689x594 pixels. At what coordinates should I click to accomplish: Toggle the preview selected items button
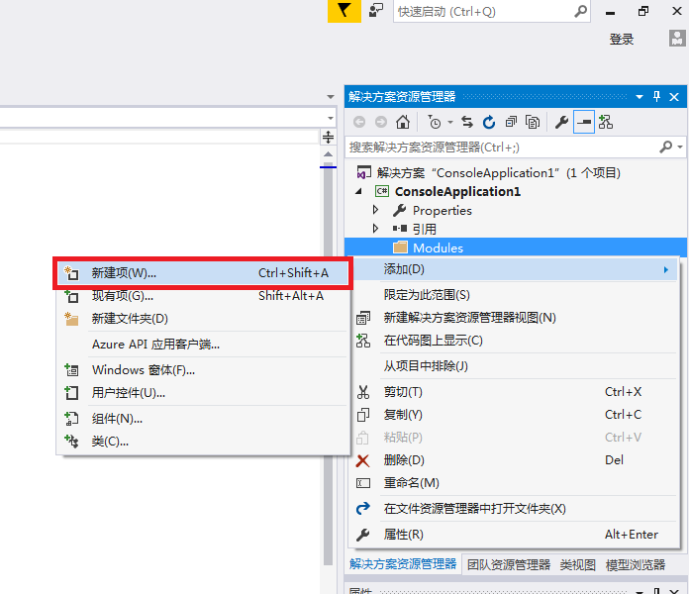(584, 122)
